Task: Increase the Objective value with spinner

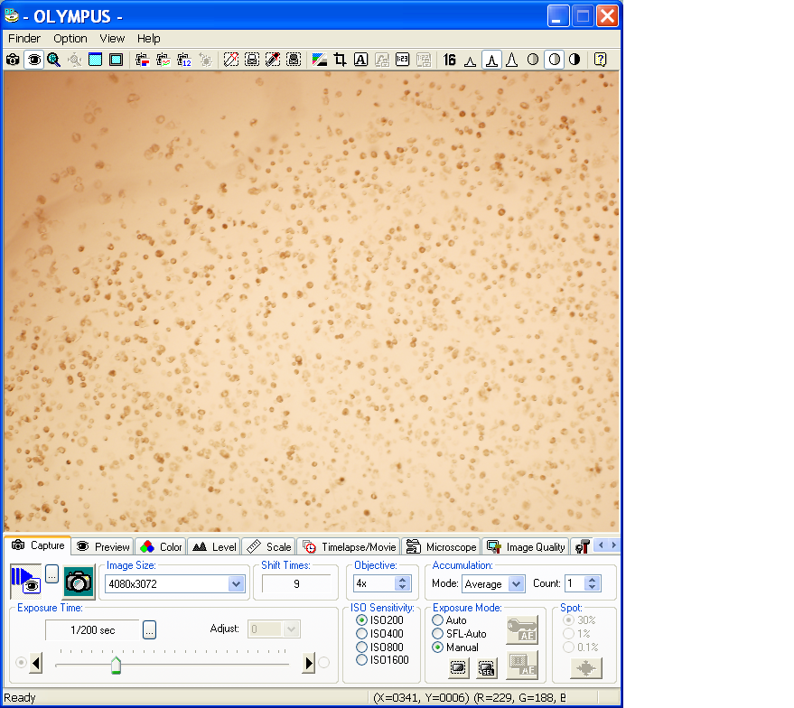Action: [403, 580]
